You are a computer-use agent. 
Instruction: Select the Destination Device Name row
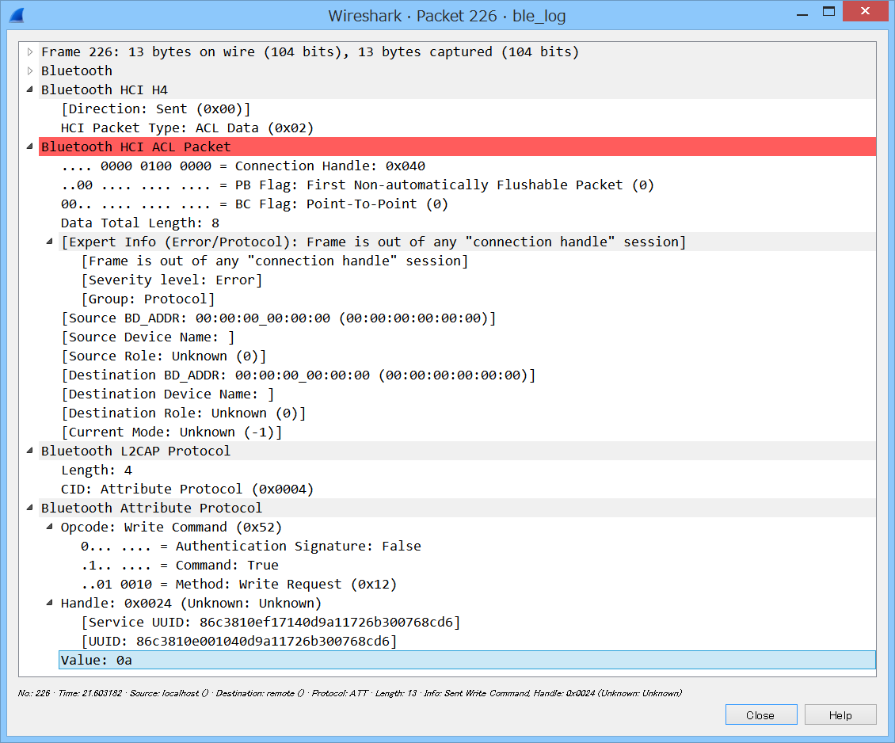click(x=467, y=394)
